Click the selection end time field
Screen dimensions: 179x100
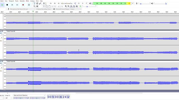click(37, 98)
